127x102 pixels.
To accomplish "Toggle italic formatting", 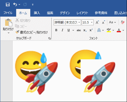I will pos(62,30).
